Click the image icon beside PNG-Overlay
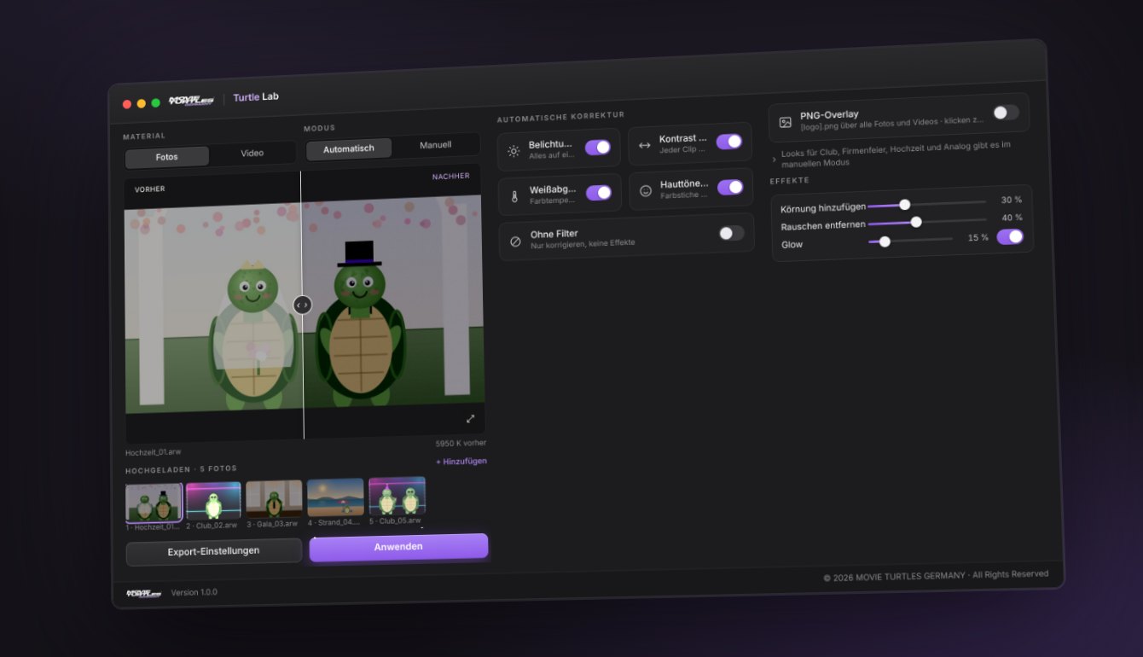 pos(785,122)
